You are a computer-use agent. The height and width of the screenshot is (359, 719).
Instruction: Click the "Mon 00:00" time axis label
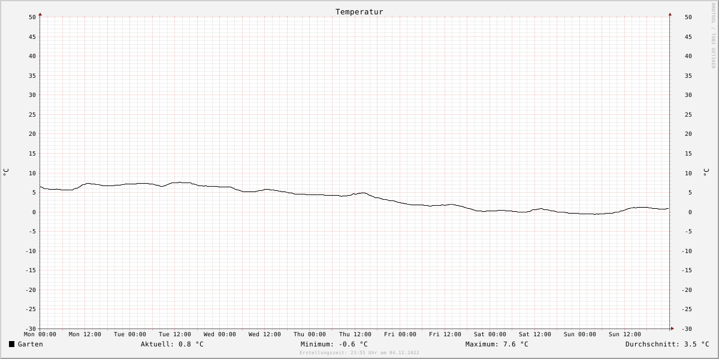pos(40,334)
